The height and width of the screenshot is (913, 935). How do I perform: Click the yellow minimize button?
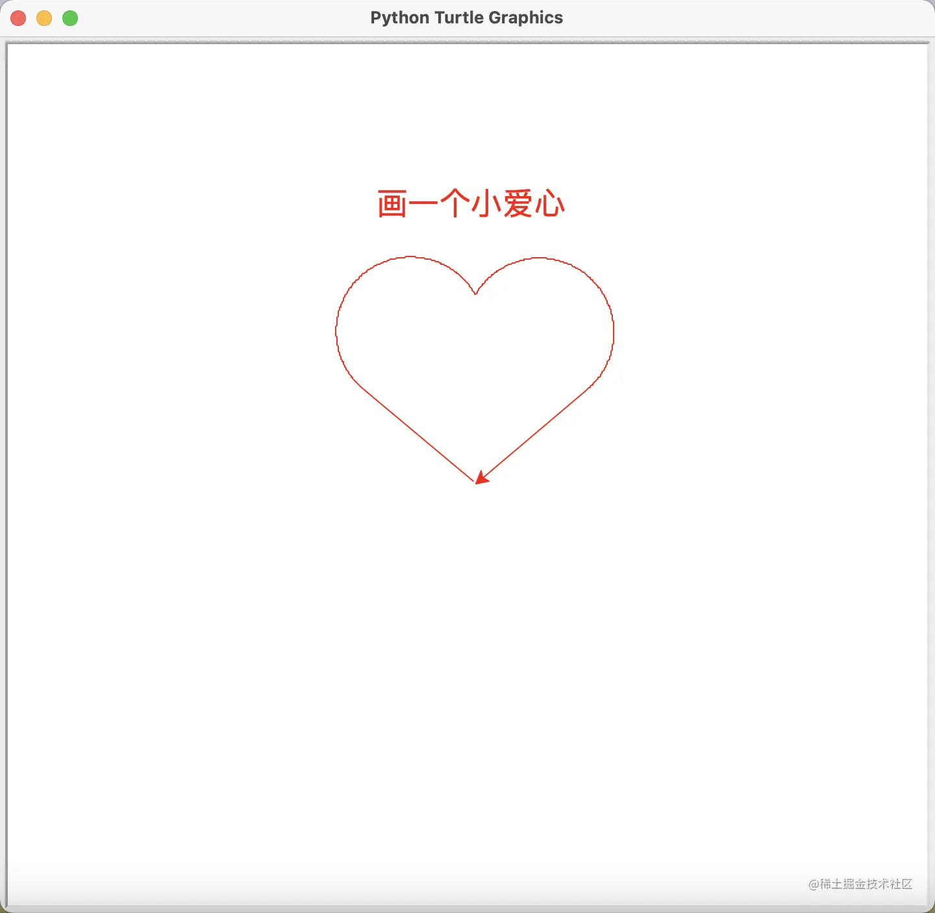click(44, 18)
